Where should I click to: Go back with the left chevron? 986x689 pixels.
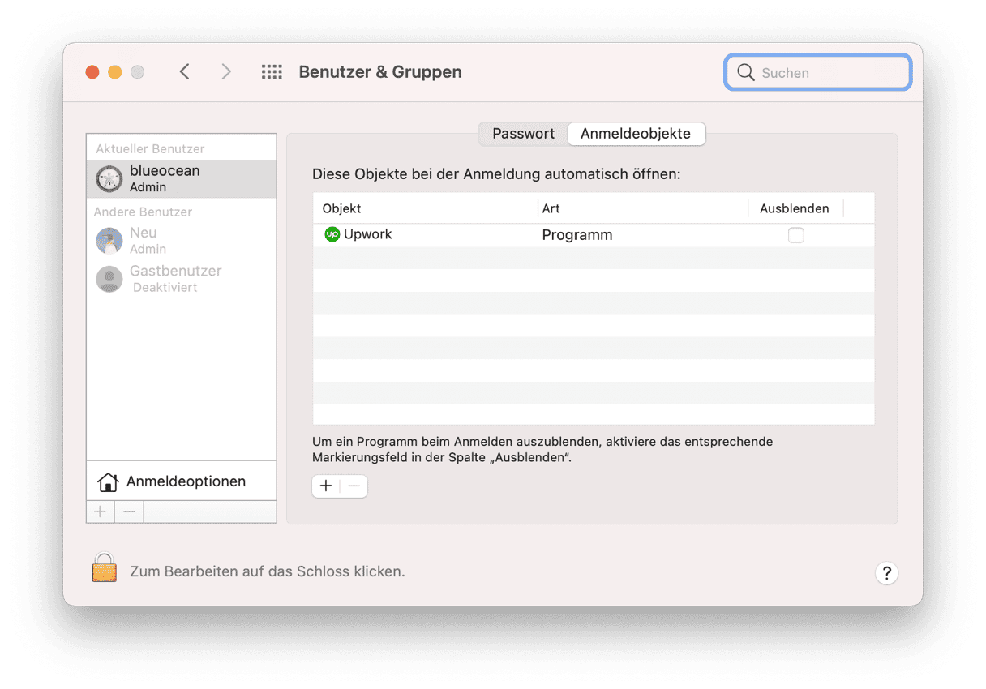(x=185, y=72)
